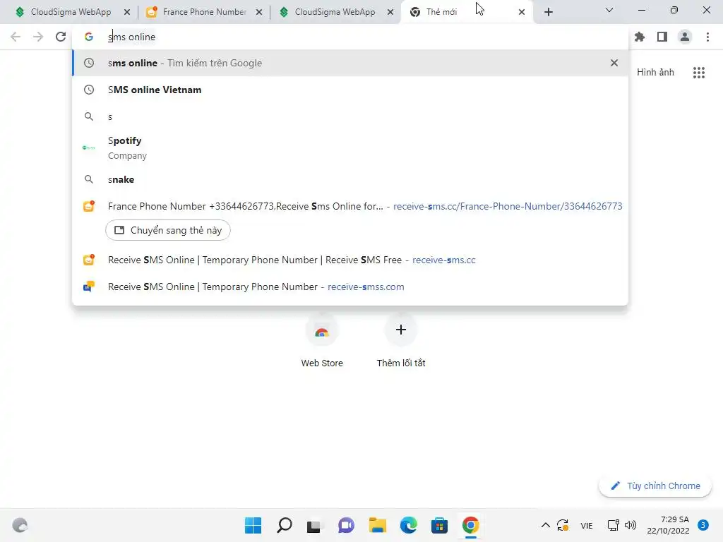Show hidden system tray icons

tap(546, 525)
